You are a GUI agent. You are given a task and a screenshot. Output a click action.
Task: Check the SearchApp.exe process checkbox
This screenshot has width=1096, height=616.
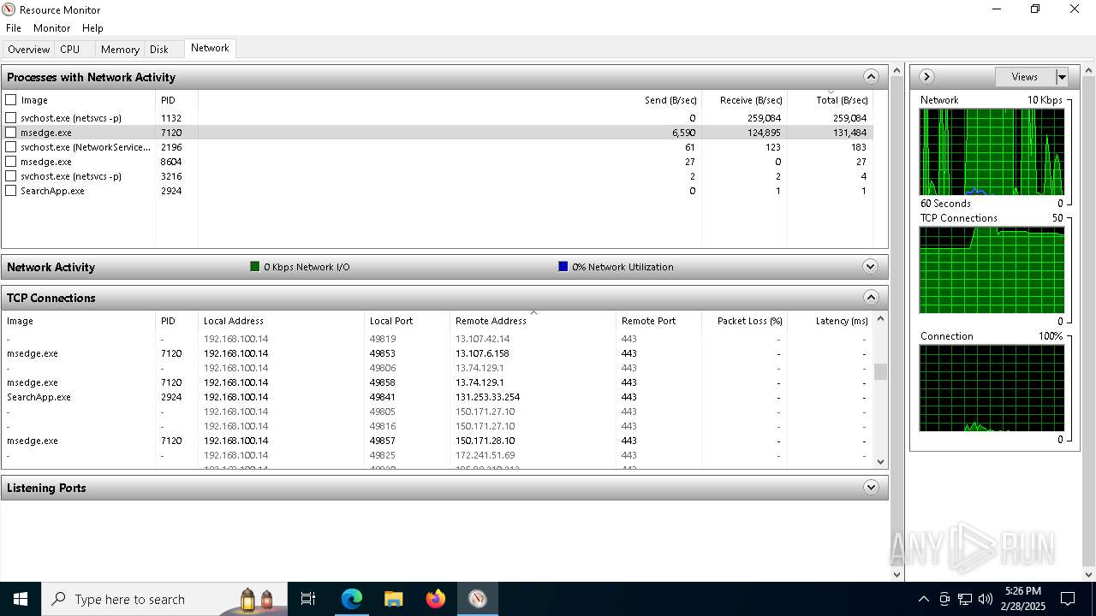point(11,191)
